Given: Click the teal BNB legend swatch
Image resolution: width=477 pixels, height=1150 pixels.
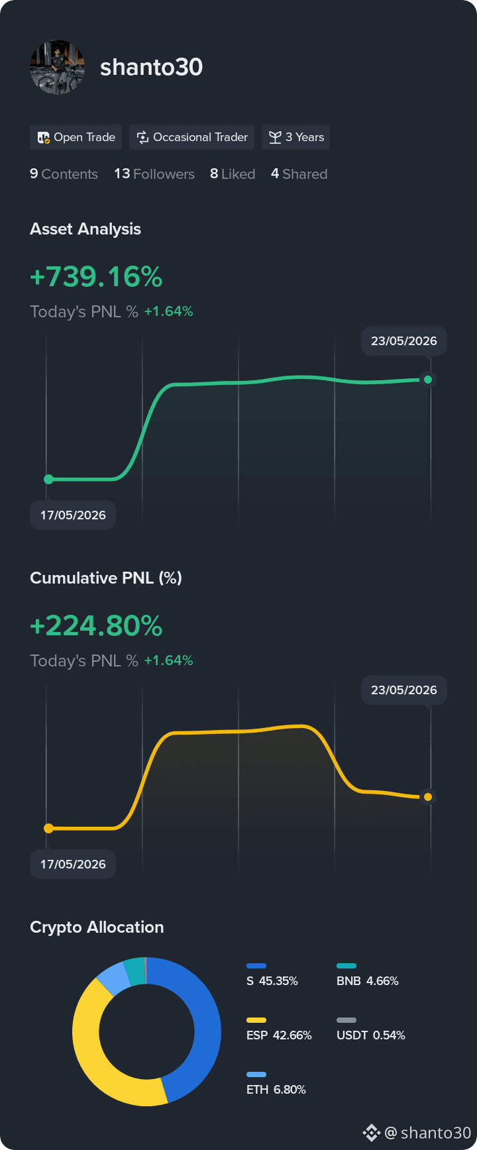Looking at the screenshot, I should click(346, 966).
